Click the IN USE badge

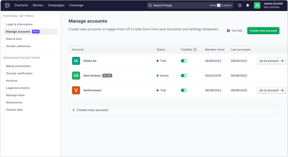point(107,75)
